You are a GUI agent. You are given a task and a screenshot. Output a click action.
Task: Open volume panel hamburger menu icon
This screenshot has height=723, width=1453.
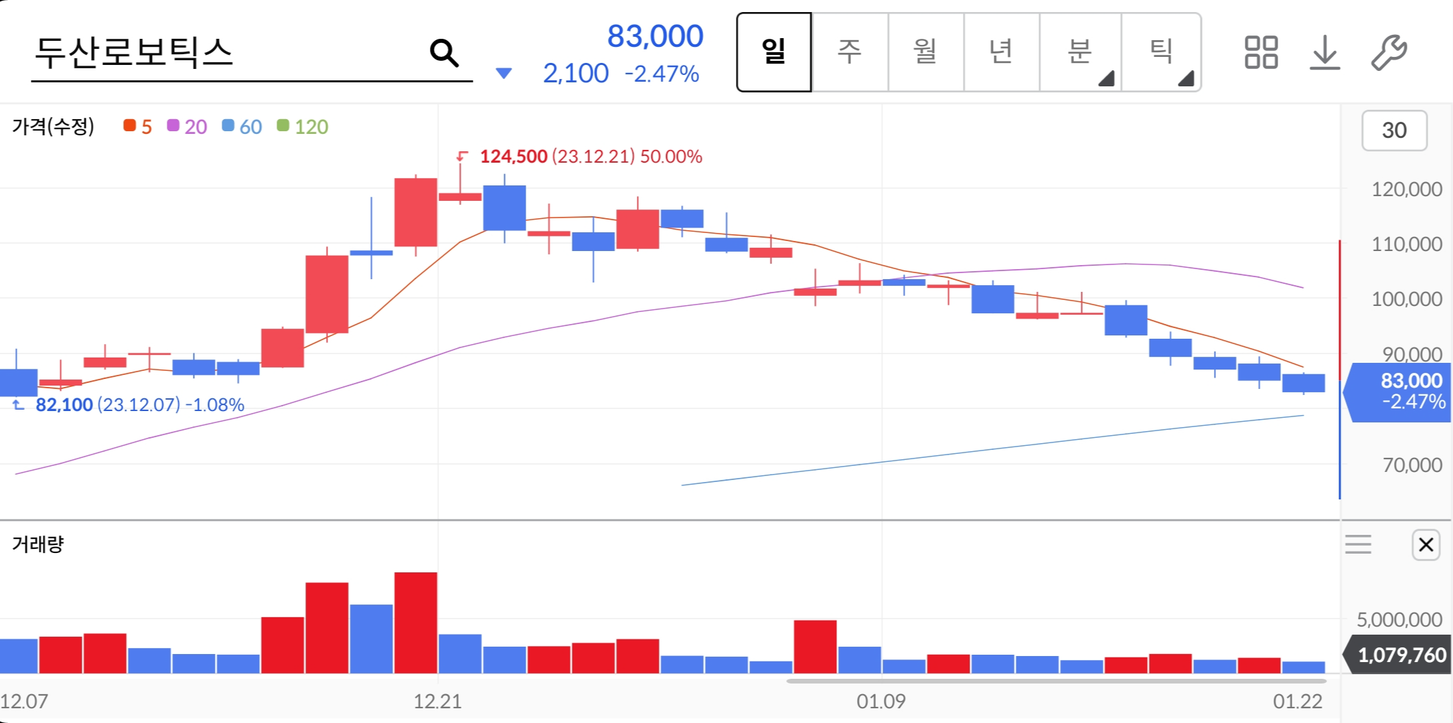[1358, 545]
